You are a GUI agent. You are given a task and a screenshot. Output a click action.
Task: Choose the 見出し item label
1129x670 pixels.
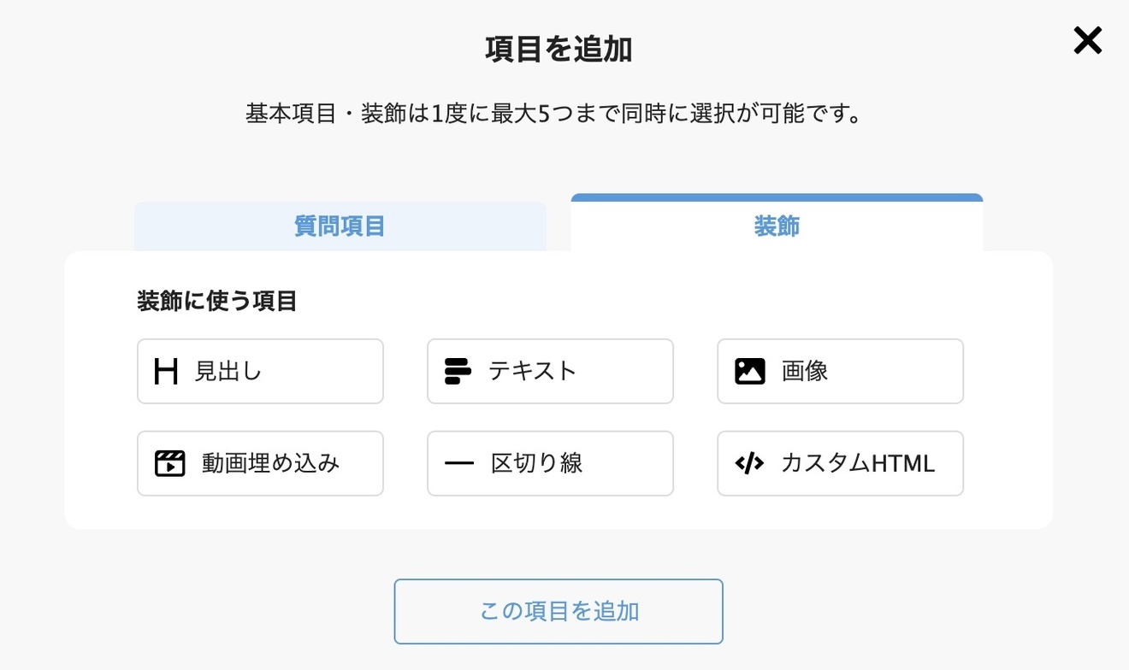[228, 372]
